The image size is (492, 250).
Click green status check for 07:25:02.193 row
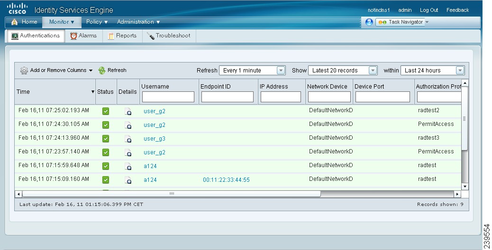(106, 111)
